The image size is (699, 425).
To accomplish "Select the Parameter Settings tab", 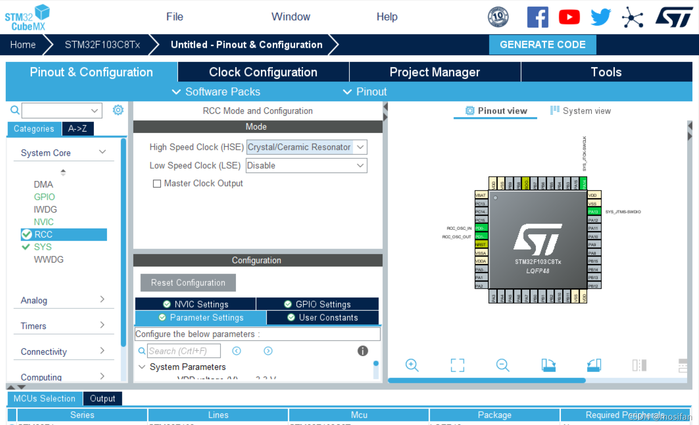I will click(201, 317).
